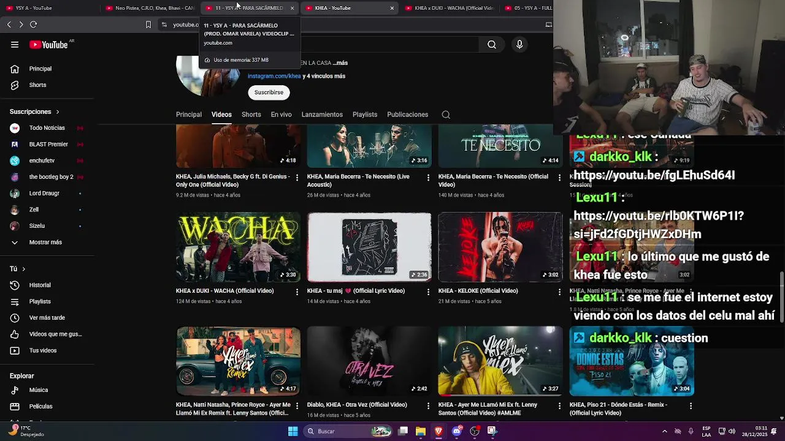Play Diablo, KHEA - Otra Vez thumbnail

click(x=369, y=361)
